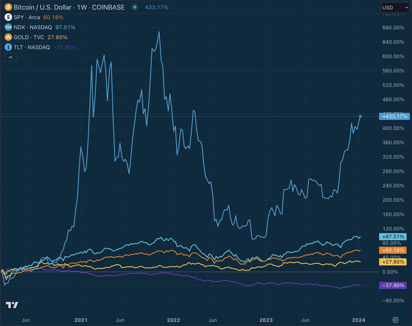The width and height of the screenshot is (412, 326).
Task: Collapse the legend using the chevron button
Action: (10, 57)
